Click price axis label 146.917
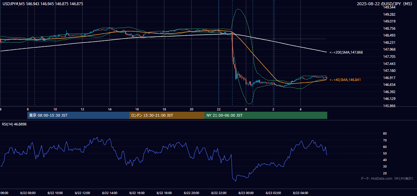The image size is (417, 196). 389,78
